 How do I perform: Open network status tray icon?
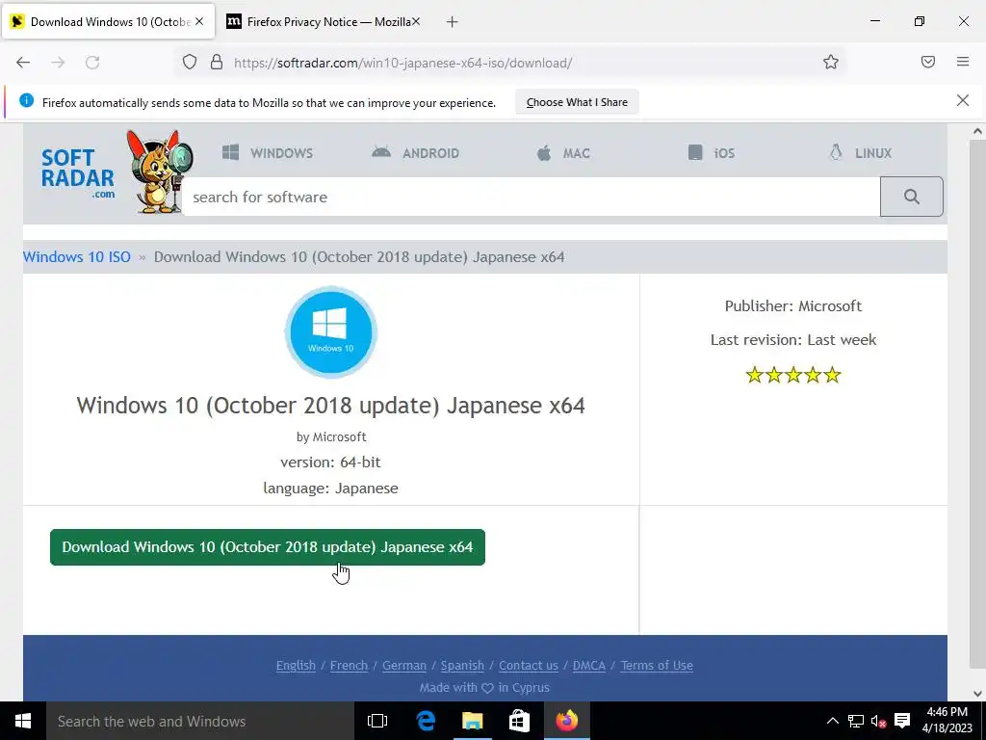pos(855,721)
